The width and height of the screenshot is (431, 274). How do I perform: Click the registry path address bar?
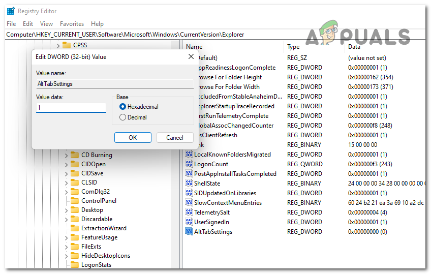[214, 35]
